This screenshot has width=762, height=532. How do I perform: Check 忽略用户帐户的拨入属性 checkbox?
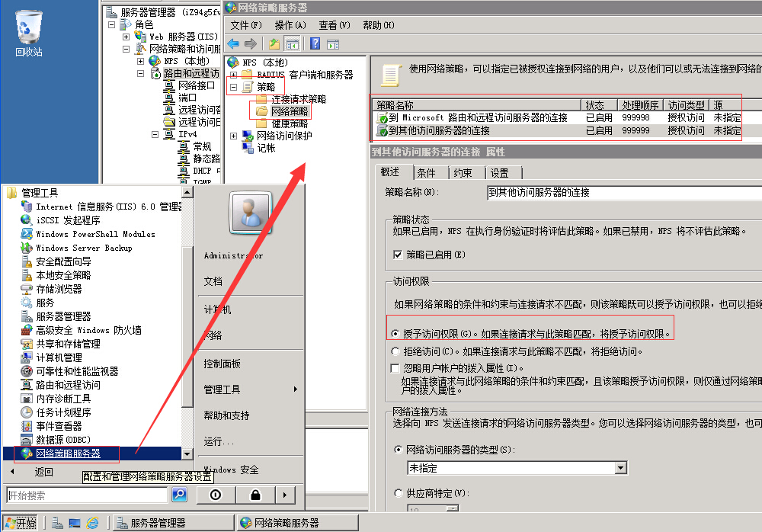(x=395, y=368)
